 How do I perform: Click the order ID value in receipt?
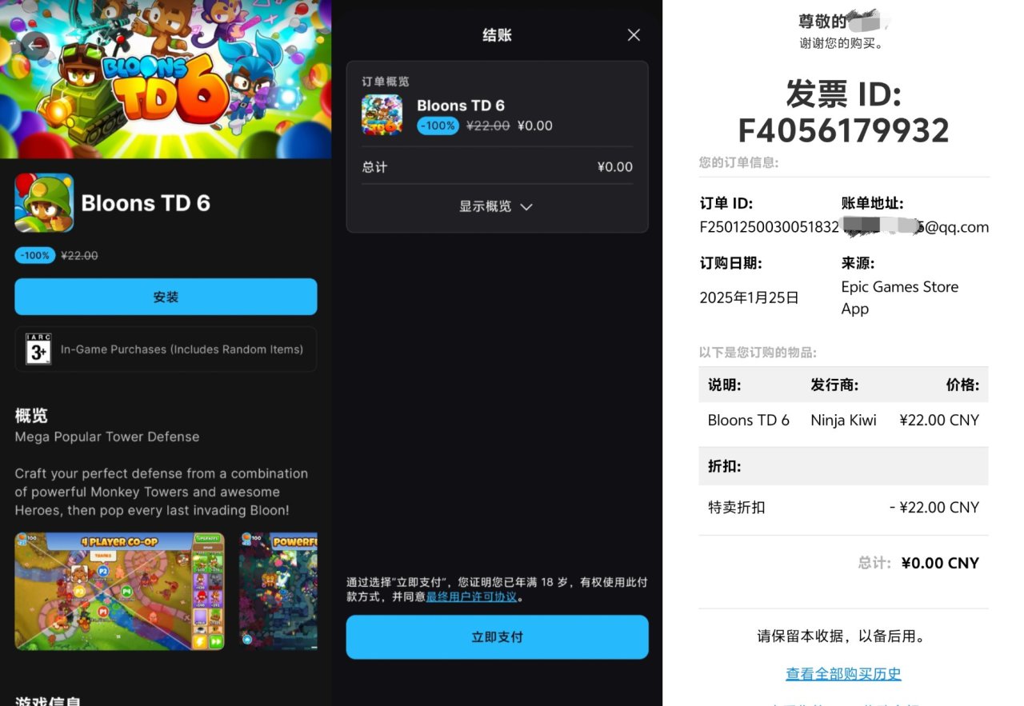click(769, 227)
